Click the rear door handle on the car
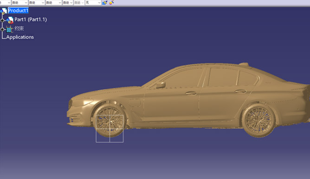 pos(240,91)
